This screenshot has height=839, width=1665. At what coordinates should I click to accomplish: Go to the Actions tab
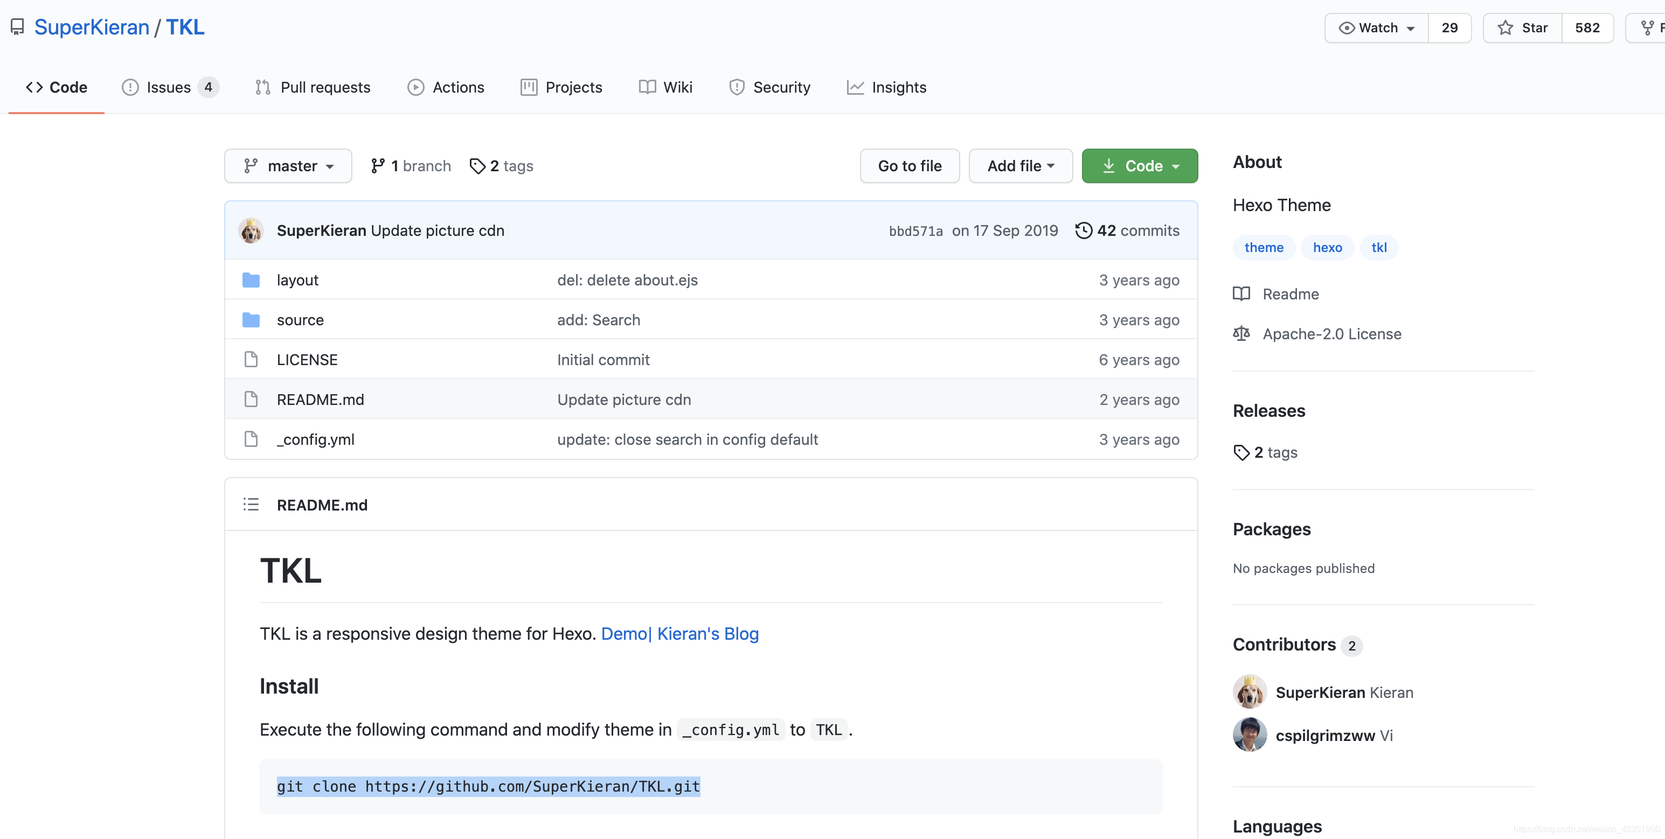pyautogui.click(x=446, y=87)
